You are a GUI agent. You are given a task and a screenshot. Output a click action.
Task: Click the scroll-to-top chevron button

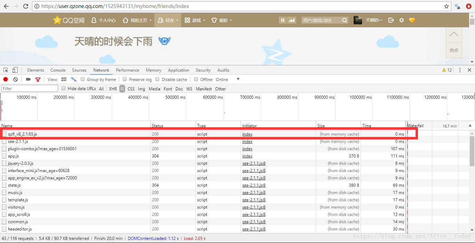tap(454, 34)
